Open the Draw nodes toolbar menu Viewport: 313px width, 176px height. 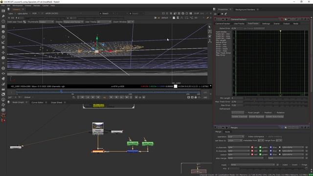3,16
